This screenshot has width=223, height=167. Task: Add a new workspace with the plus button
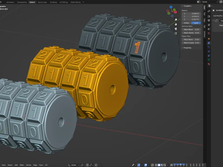coord(84,2)
